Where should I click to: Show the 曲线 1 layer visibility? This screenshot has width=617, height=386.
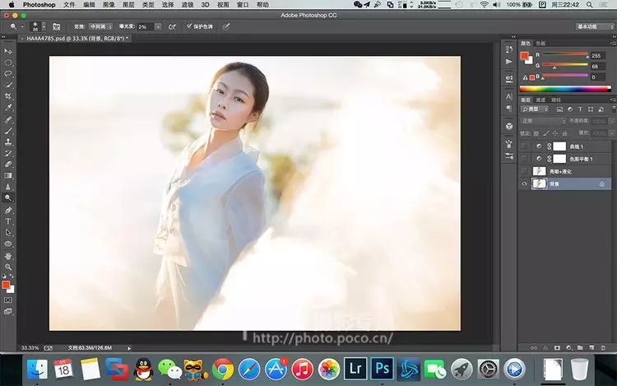(x=524, y=146)
